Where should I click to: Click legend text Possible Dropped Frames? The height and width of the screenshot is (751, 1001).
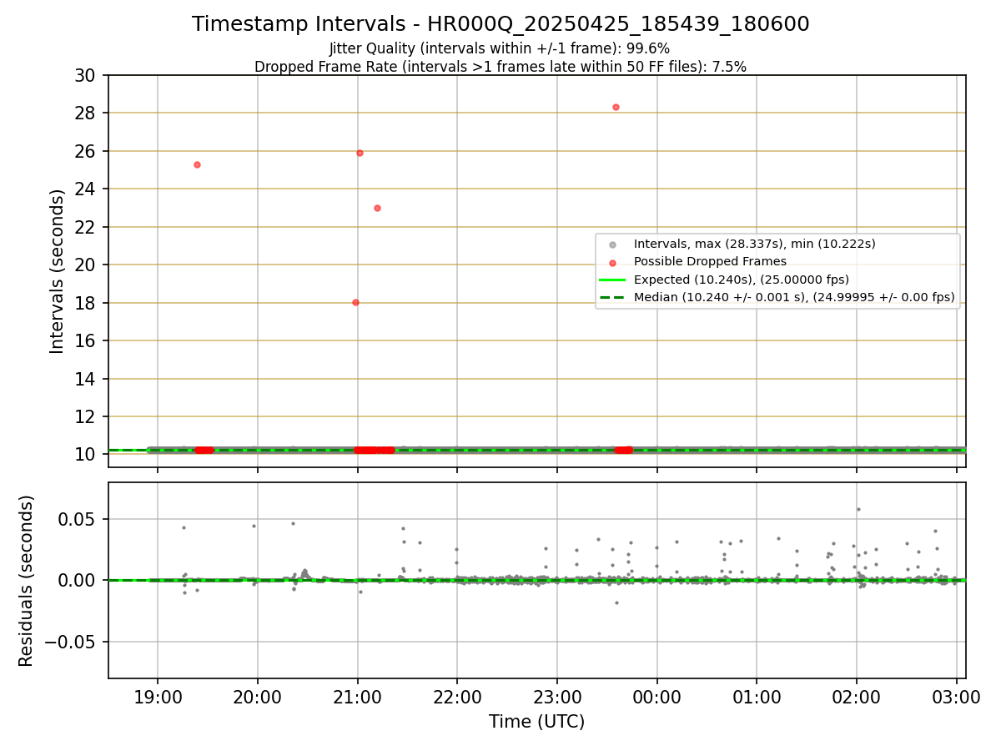tap(710, 262)
